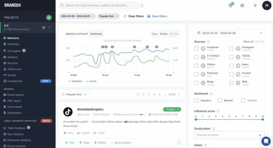Screen dimensions: 273x148
Task: Delete the dronetasticoperu mention
Action: click(x=100, y=143)
